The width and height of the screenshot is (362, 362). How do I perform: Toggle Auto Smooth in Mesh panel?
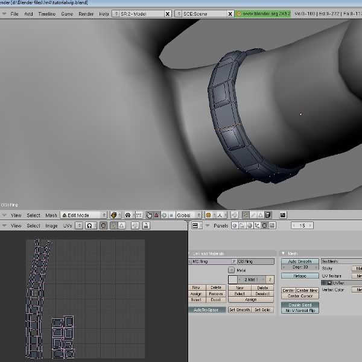click(300, 261)
